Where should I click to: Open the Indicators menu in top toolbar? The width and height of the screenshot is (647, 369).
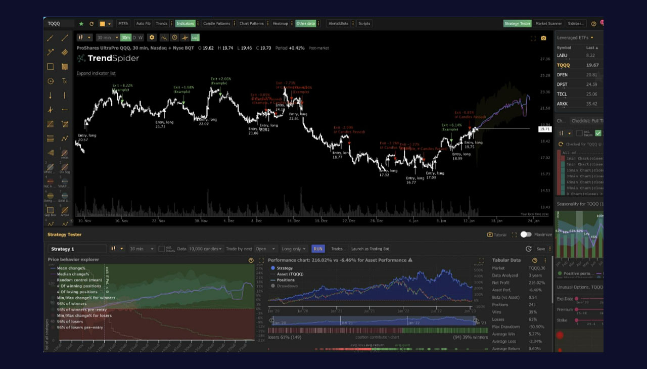tap(185, 24)
